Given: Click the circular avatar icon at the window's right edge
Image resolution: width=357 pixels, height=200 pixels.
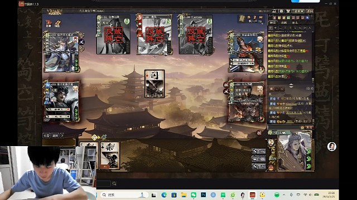Looking at the screenshot, I should pyautogui.click(x=332, y=147).
